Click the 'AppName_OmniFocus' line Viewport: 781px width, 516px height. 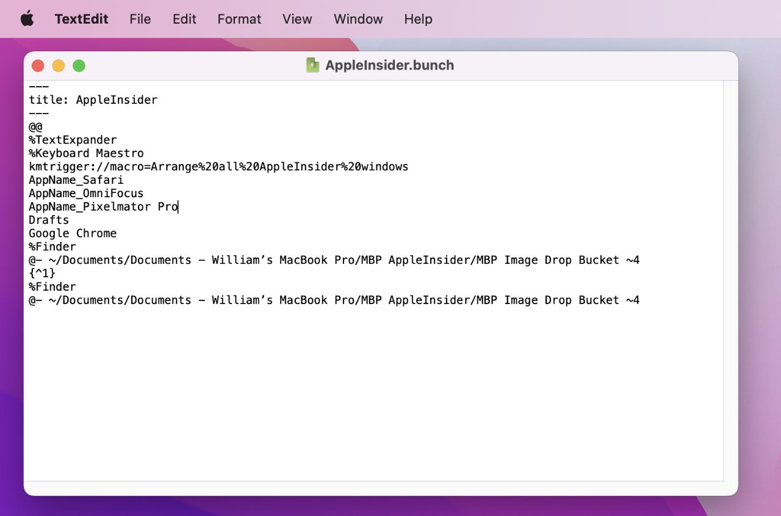(86, 194)
